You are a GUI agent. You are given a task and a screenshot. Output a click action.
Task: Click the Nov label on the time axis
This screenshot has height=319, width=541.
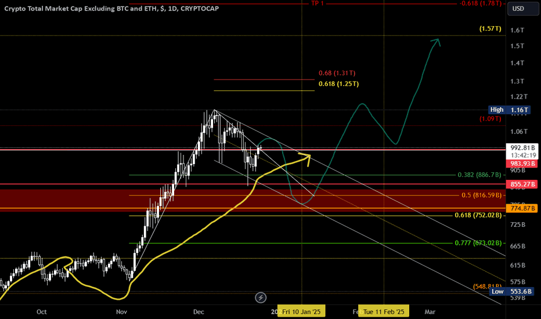pos(121,312)
